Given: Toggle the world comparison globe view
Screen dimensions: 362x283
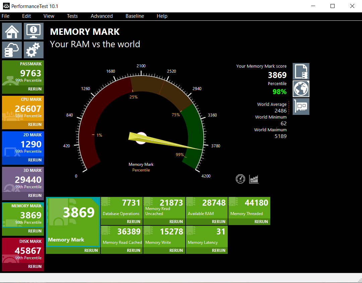Looking at the screenshot, I should point(301,89).
